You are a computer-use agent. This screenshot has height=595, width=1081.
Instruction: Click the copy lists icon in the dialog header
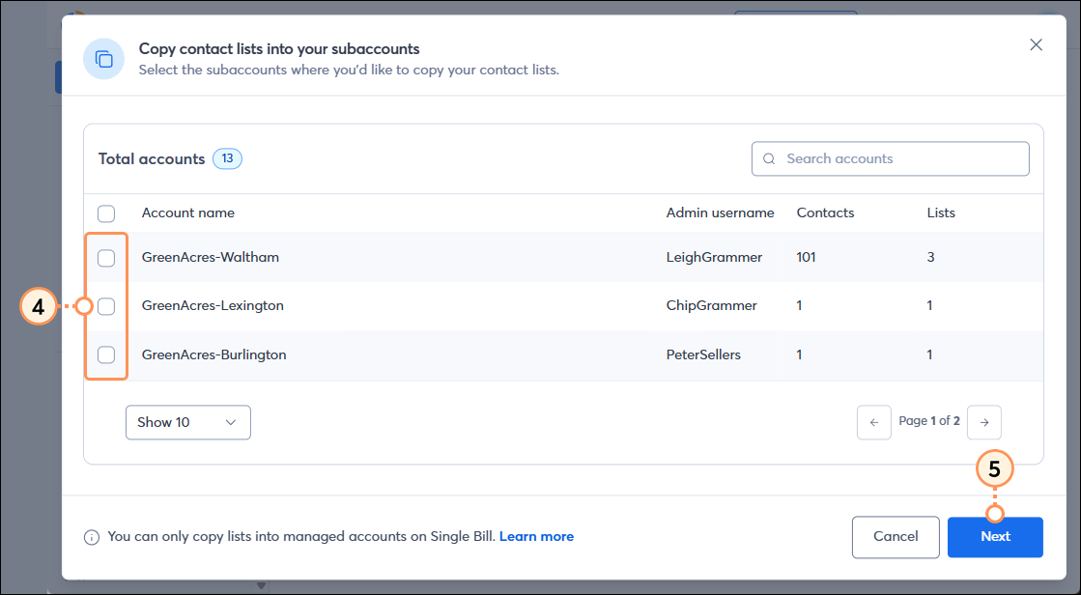pyautogui.click(x=103, y=59)
